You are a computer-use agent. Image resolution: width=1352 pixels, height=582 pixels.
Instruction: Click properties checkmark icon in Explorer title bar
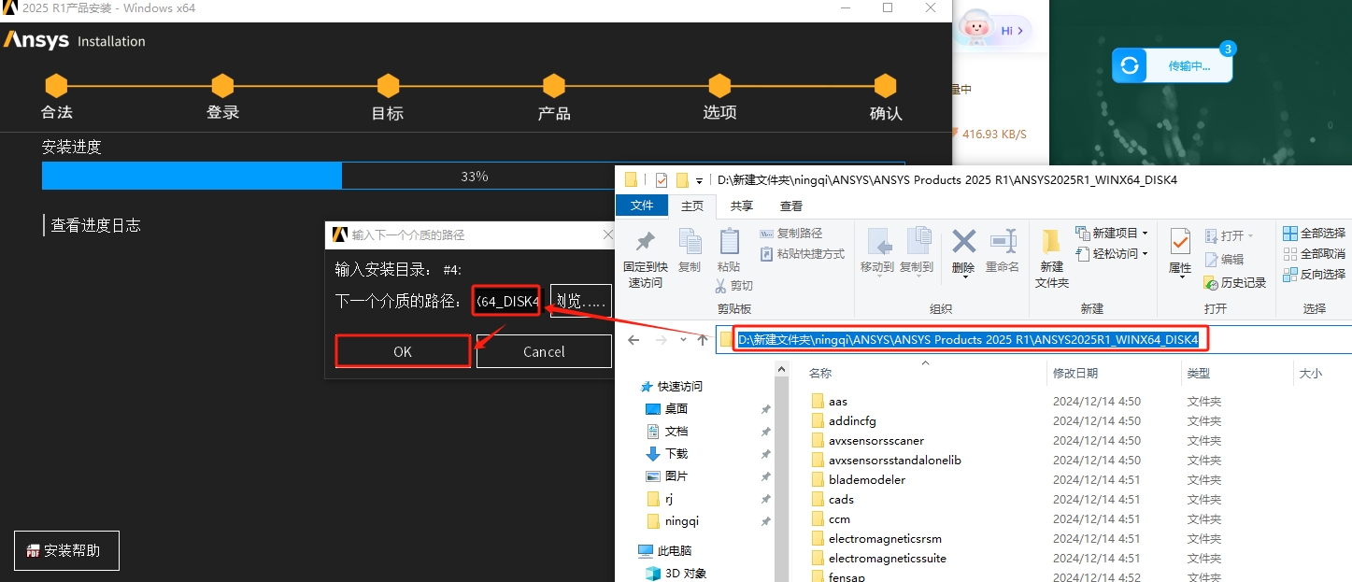(662, 179)
